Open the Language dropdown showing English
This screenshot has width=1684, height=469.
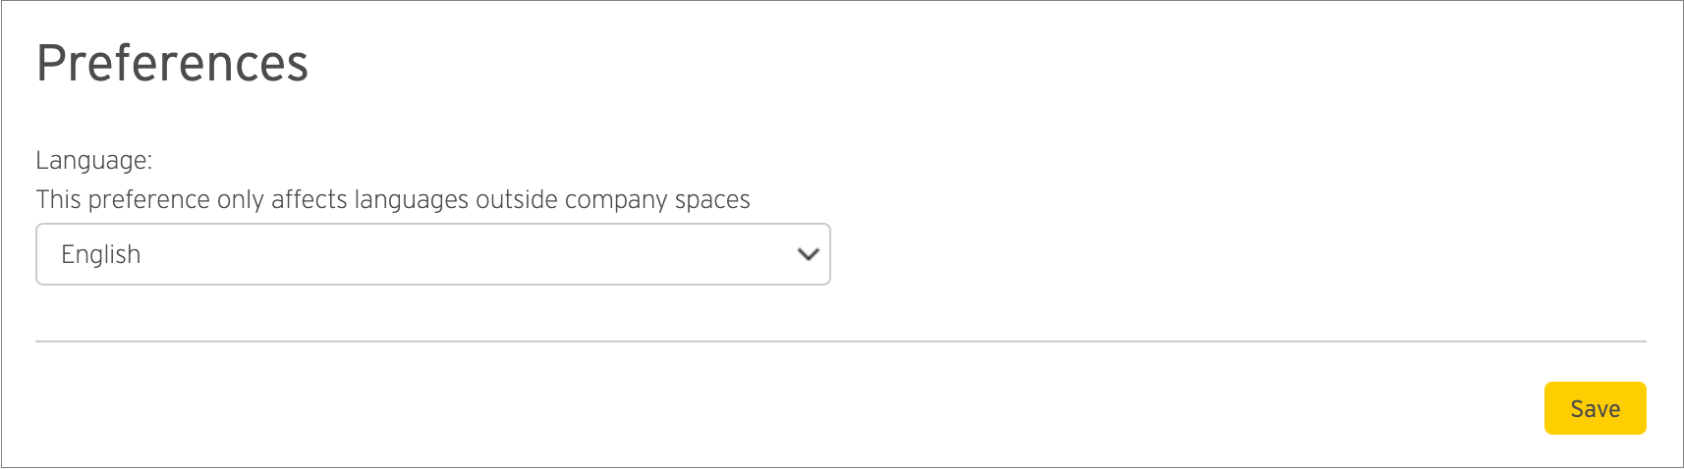pyautogui.click(x=433, y=254)
